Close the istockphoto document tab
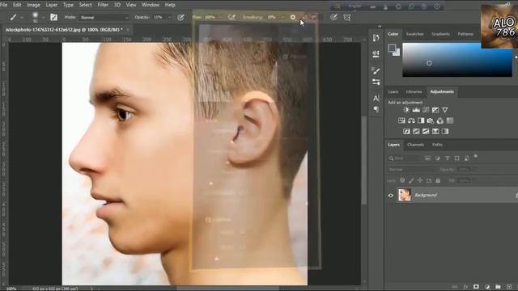The width and height of the screenshot is (518, 291). click(x=128, y=30)
